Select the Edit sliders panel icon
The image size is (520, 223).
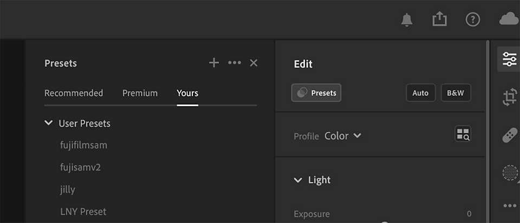tap(509, 59)
